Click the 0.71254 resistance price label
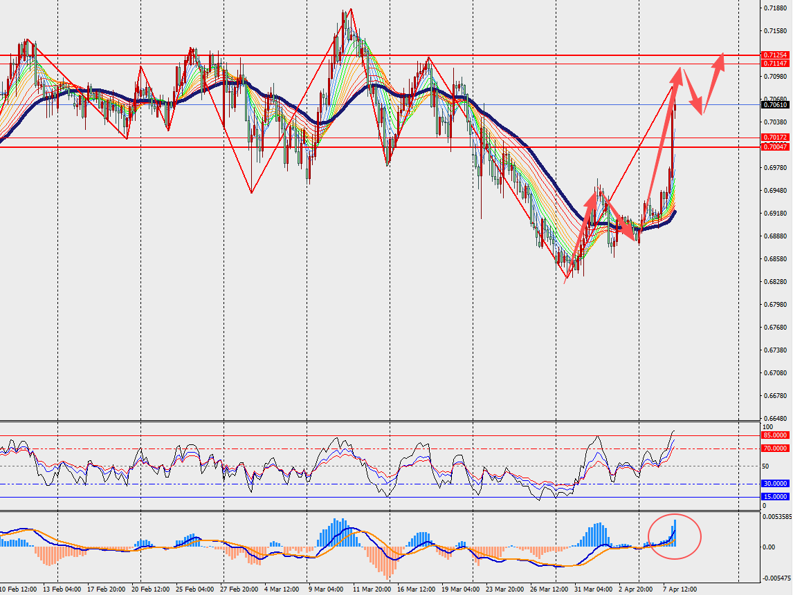This screenshot has width=793, height=595. [775, 55]
